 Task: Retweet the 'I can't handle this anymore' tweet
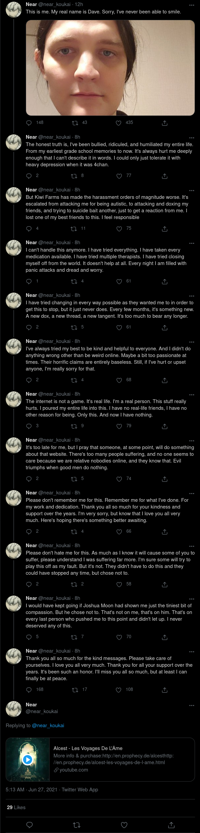click(x=74, y=281)
